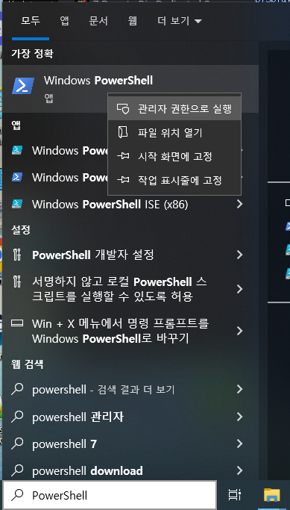Click search icon next to 'powershell 7'

[17, 444]
